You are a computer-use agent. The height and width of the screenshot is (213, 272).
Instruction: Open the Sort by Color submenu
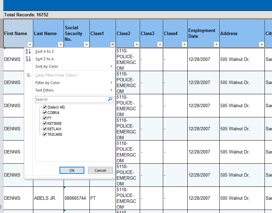(x=70, y=66)
